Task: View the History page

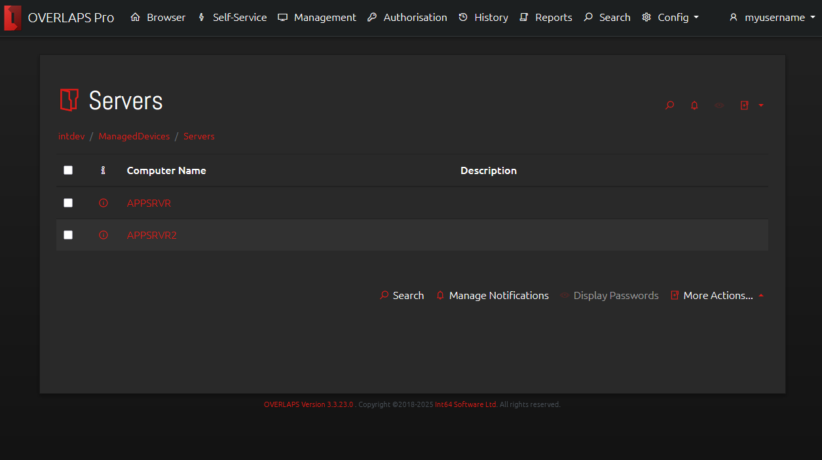Action: click(x=483, y=18)
